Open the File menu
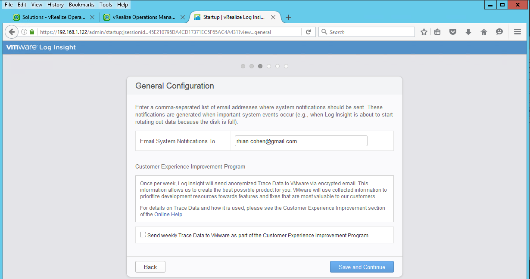 tap(8, 5)
